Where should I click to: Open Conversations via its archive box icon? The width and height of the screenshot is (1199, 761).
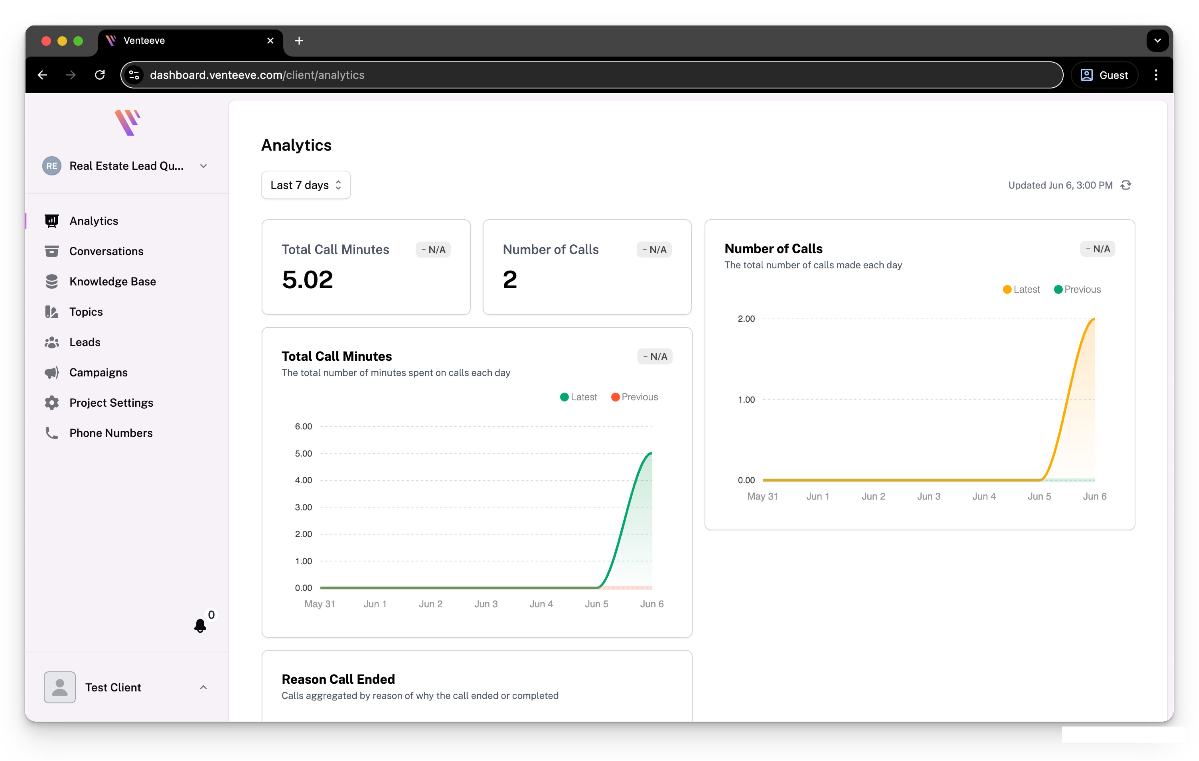click(x=52, y=251)
